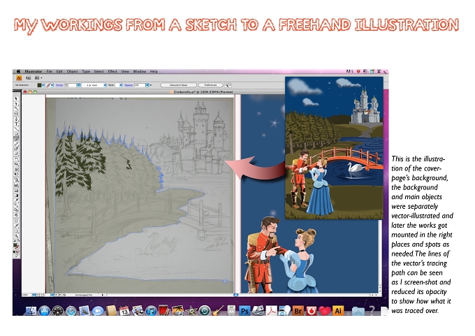The width and height of the screenshot is (475, 336).
Task: Select the Gradient tool
Action: point(16,196)
